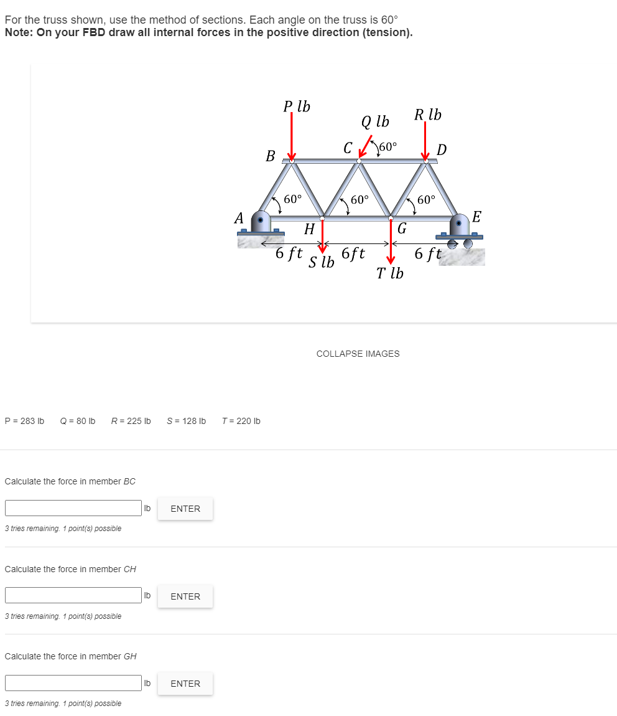The image size is (617, 716).
Task: Click ENTER for member BC answer
Action: 185,509
